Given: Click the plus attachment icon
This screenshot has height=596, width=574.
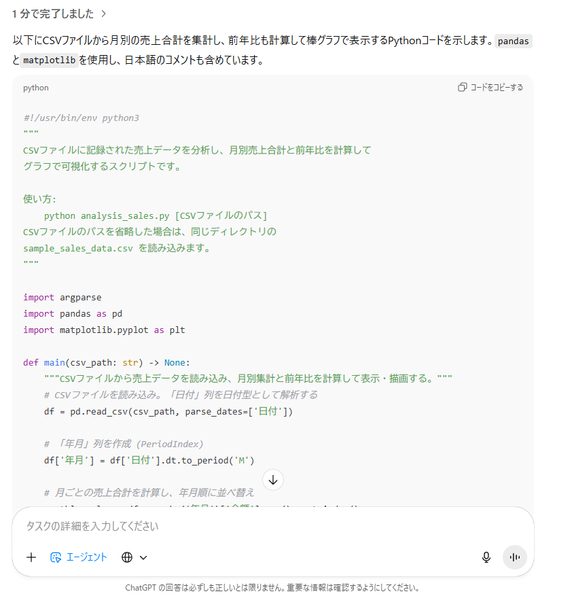Looking at the screenshot, I should (x=31, y=557).
